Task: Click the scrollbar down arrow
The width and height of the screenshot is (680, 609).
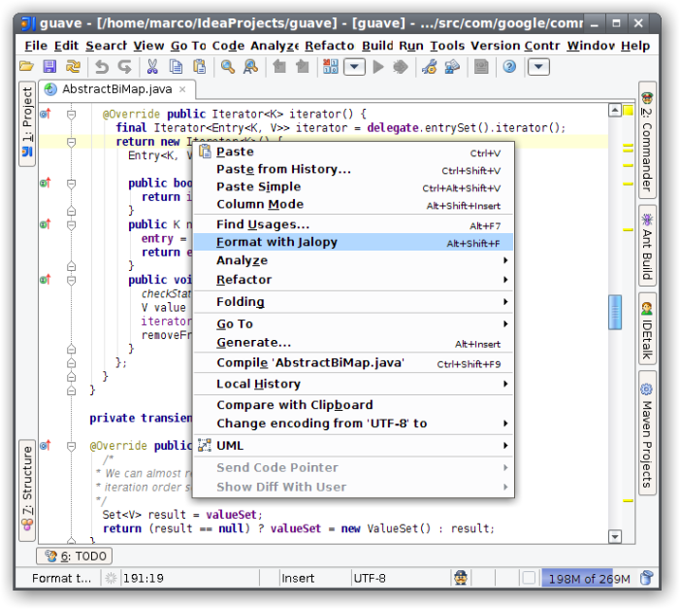Action: tap(615, 536)
